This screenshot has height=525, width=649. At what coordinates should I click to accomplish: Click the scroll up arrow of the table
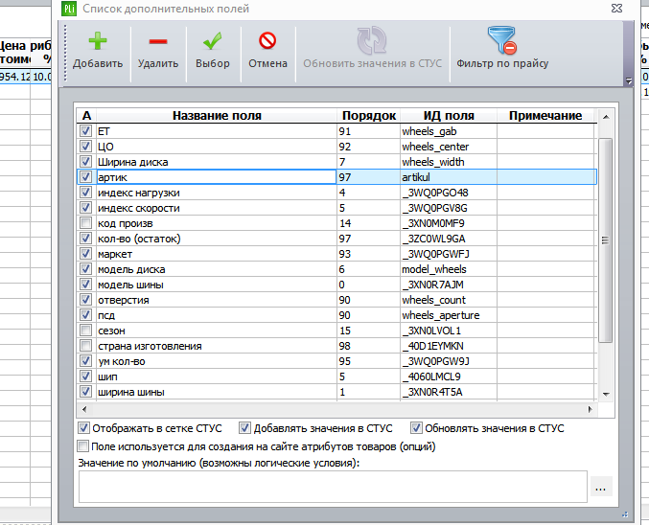[x=606, y=117]
